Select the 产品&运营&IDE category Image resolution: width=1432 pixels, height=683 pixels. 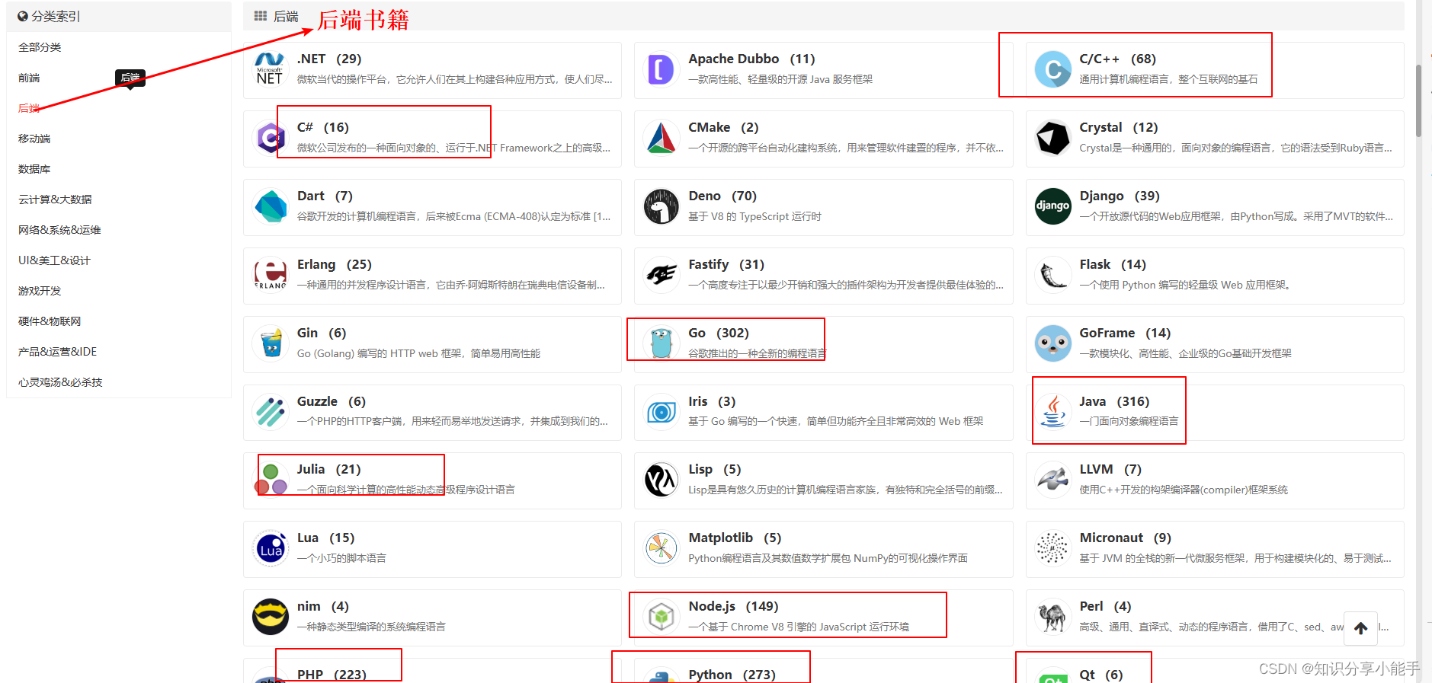(57, 352)
